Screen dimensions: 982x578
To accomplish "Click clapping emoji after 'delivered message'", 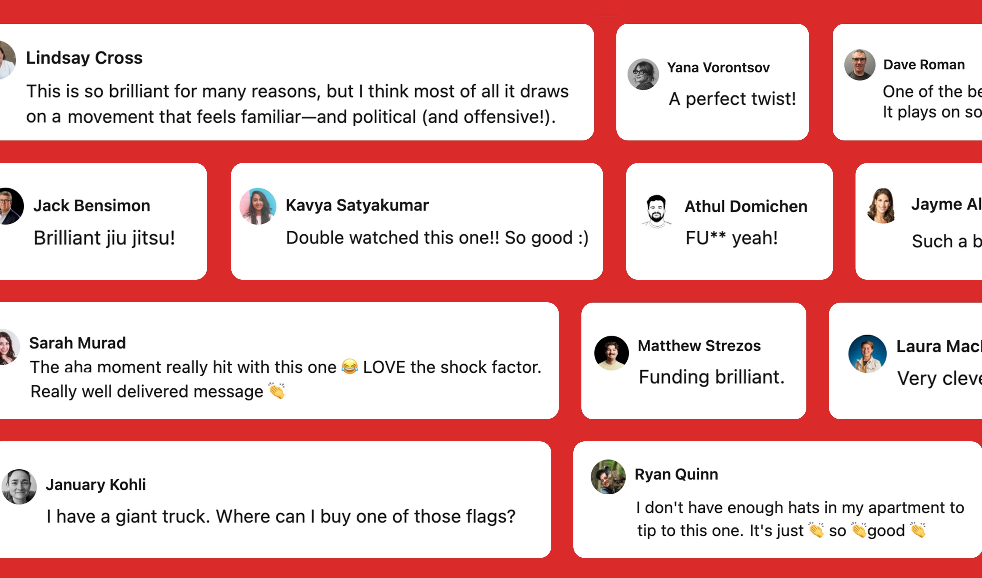I will coord(277,391).
